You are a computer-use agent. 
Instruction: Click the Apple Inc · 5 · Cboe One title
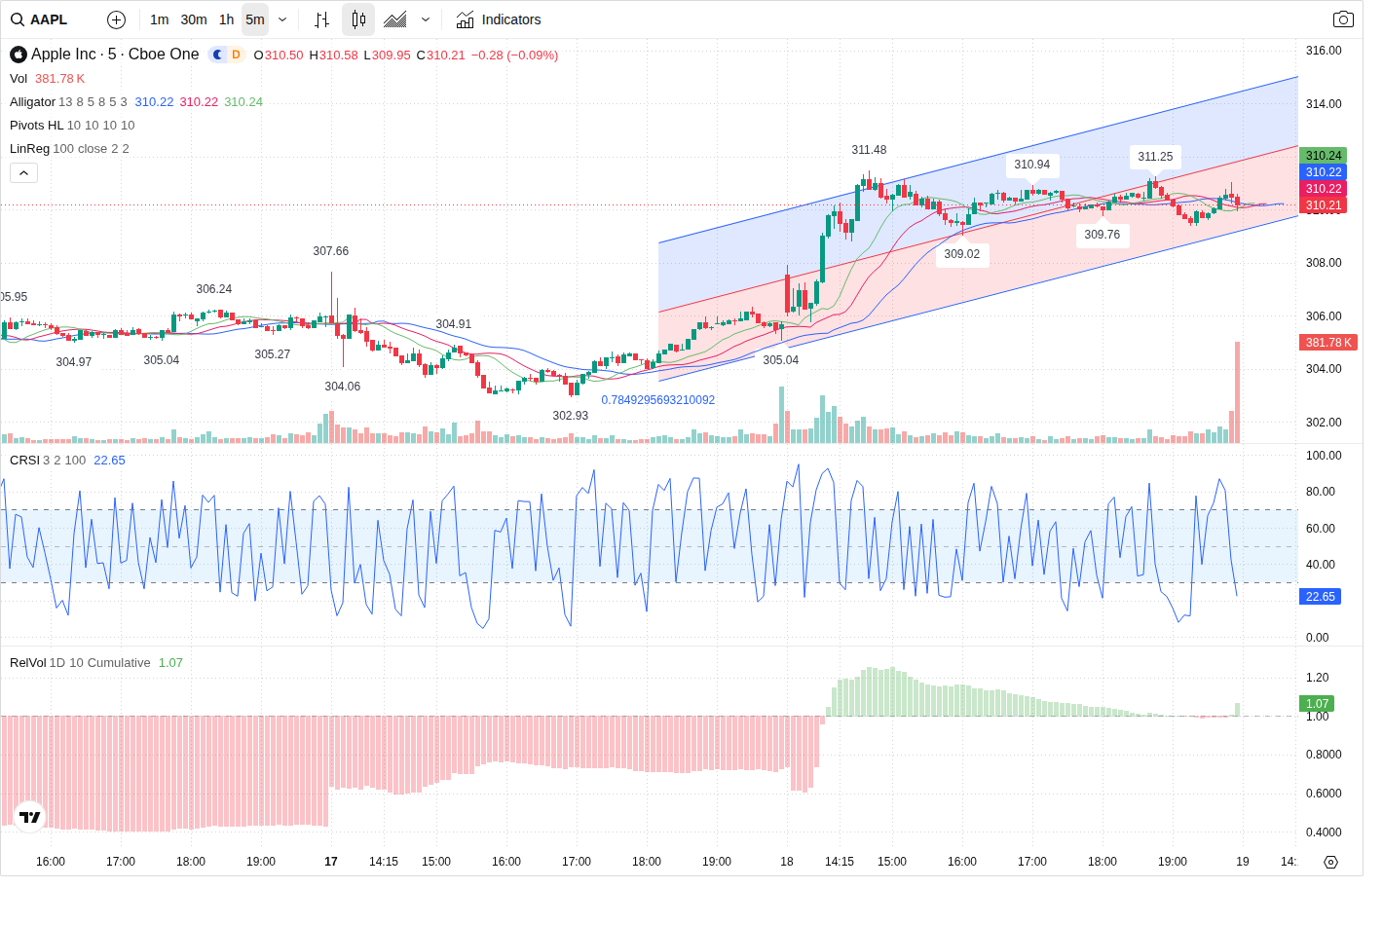point(115,55)
